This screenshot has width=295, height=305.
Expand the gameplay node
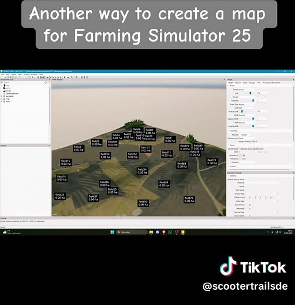pyautogui.click(x=2, y=96)
